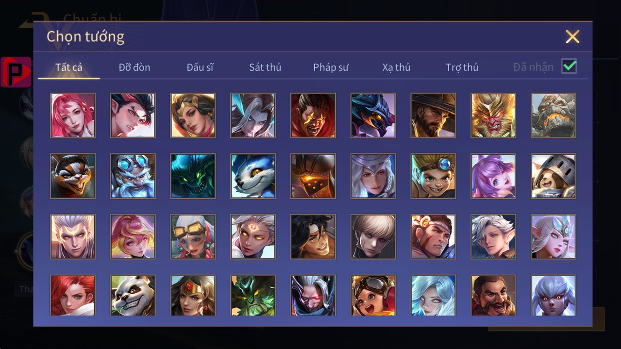Viewport: 621px width, 349px height.
Task: Switch to the Đỡ đòn tab
Action: tap(134, 67)
